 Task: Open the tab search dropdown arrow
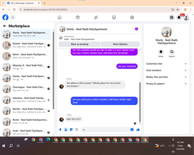click(x=3, y=3)
